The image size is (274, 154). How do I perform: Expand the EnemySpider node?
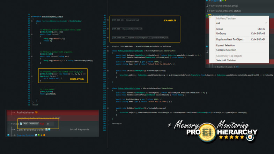tap(15, 135)
